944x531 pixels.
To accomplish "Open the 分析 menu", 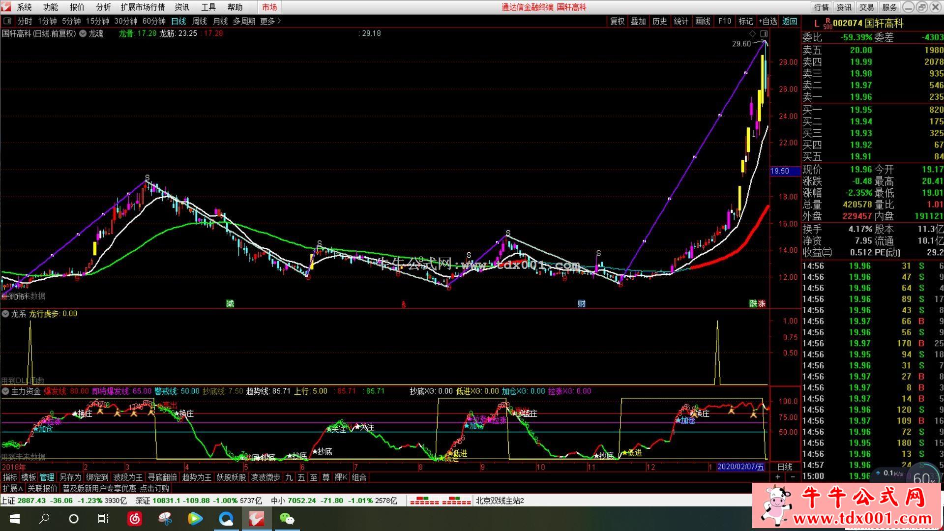I will (103, 7).
